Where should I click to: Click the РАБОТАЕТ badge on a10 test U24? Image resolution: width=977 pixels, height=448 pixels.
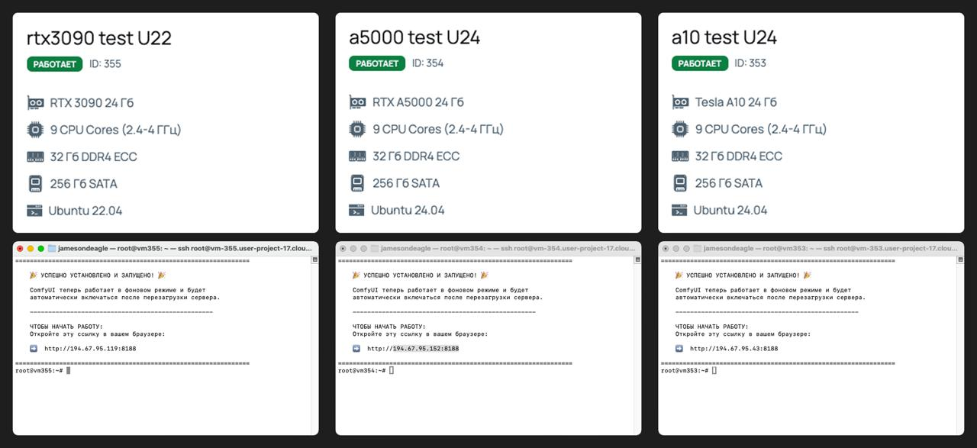700,63
